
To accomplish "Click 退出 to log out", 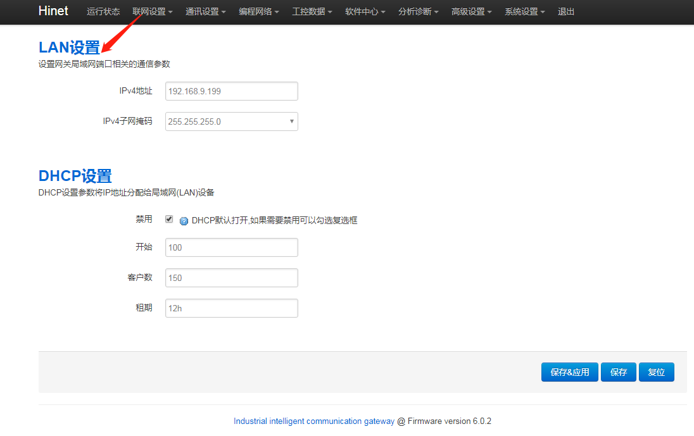I will 566,11.
